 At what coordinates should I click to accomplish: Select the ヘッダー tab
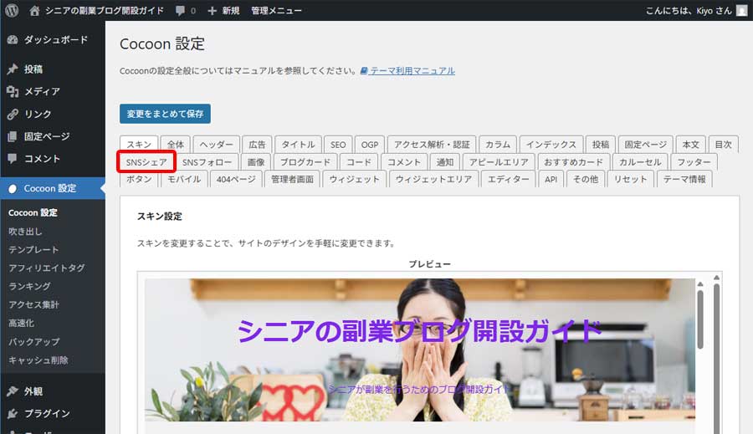[x=216, y=145]
